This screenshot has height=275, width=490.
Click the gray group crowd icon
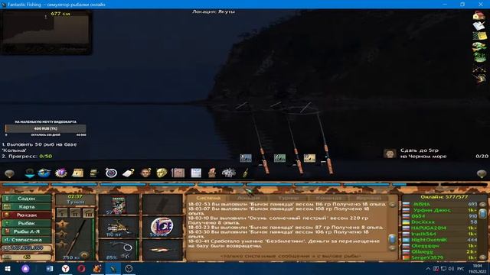pyautogui.click(x=229, y=173)
